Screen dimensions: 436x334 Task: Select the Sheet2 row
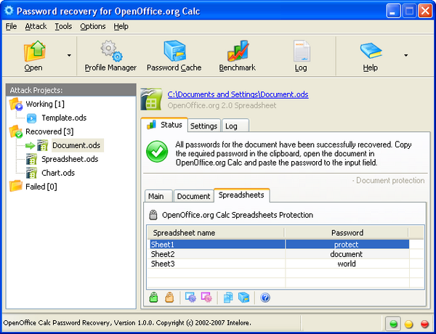click(x=278, y=254)
